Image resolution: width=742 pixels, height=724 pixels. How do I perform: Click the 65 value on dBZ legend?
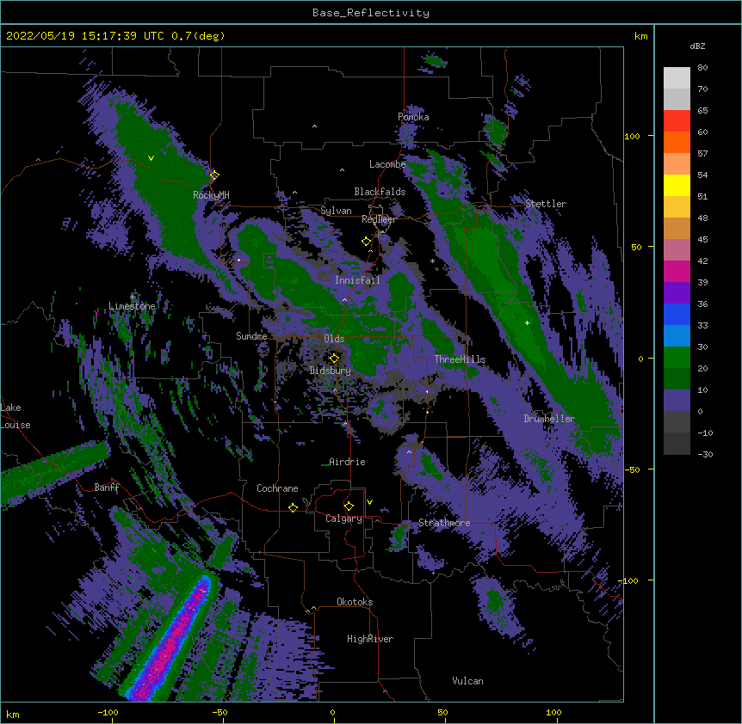pyautogui.click(x=702, y=111)
